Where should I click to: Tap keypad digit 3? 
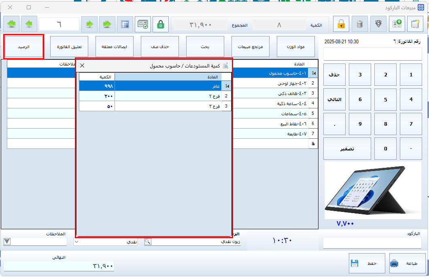(x=360, y=75)
